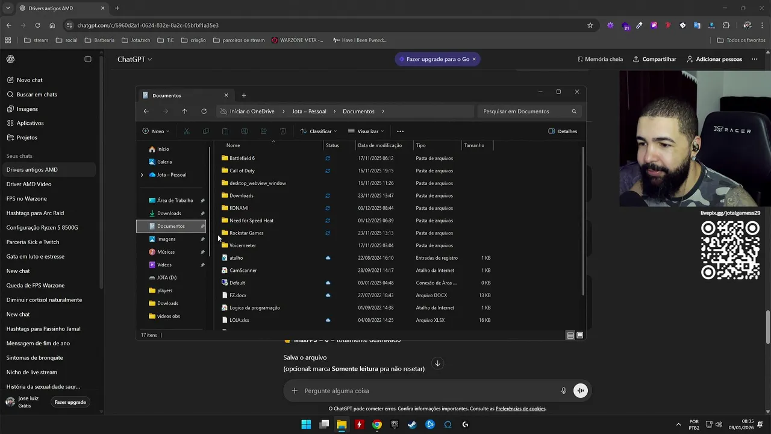Open the videos obs folder shortcut
The height and width of the screenshot is (434, 771).
(x=164, y=316)
